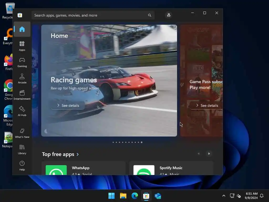Open the Entertainment section
The height and width of the screenshot is (202, 269).
coord(22,95)
